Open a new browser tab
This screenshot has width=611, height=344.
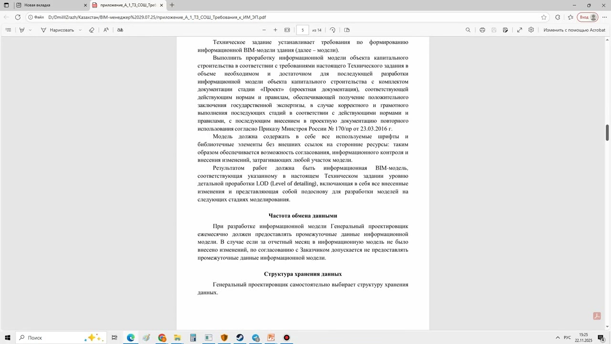tap(172, 5)
